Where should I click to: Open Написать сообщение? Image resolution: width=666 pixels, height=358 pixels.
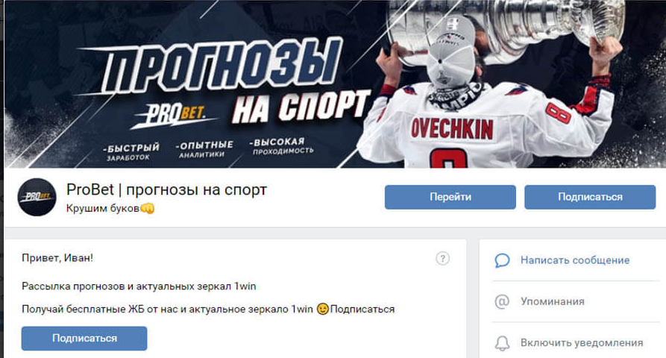(575, 260)
